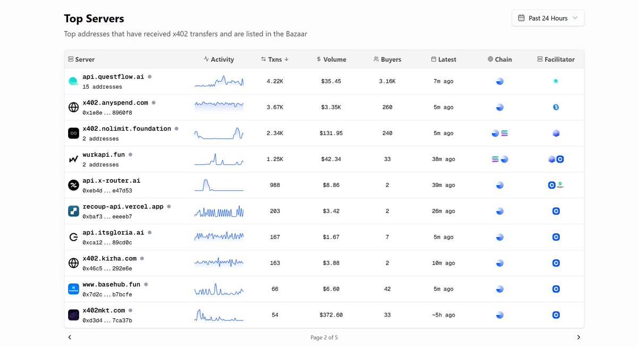Click the Coinbase facilitator icon for x402.kirha.com
638x347 pixels.
[556, 263]
